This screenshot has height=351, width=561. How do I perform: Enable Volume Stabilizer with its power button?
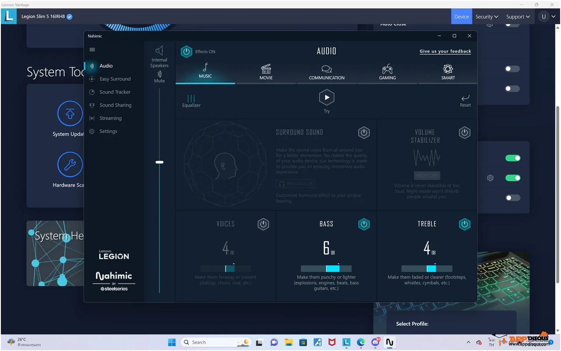[464, 133]
